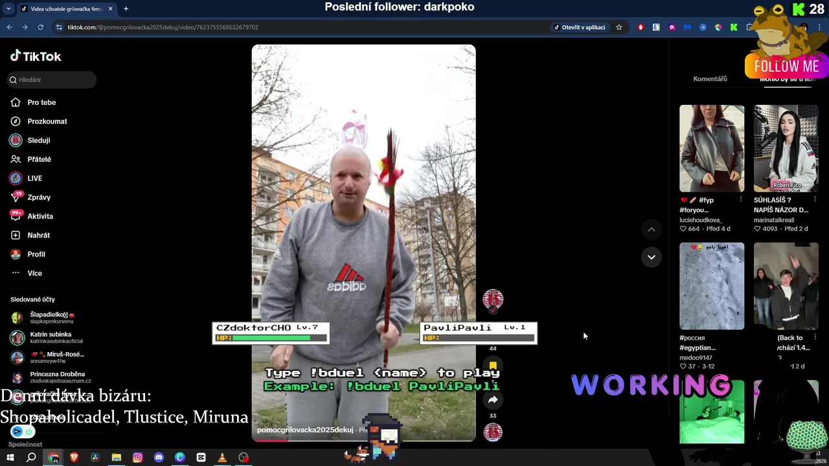Click the TikTok logo
Image resolution: width=829 pixels, height=466 pixels.
[36, 56]
